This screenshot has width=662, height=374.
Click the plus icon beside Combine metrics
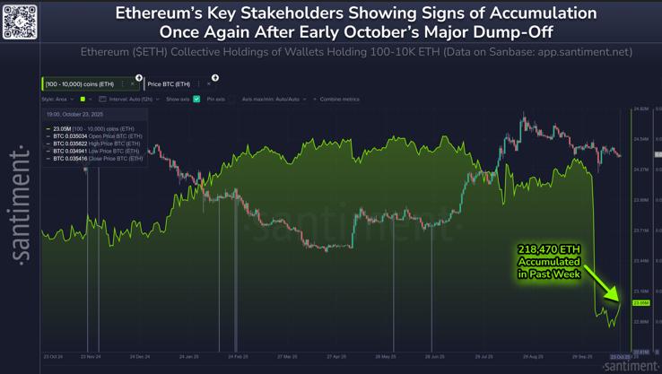click(x=315, y=100)
